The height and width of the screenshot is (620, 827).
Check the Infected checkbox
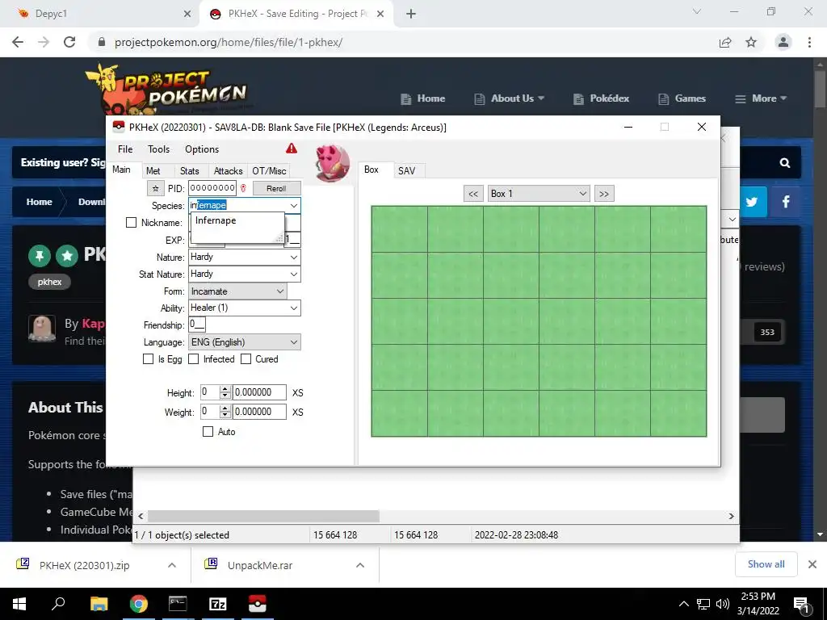[x=194, y=359]
